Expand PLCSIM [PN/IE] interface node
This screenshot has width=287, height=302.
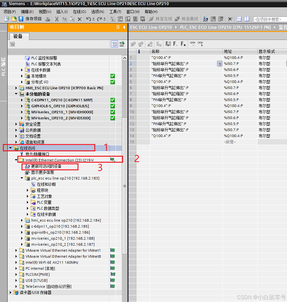click(16, 274)
